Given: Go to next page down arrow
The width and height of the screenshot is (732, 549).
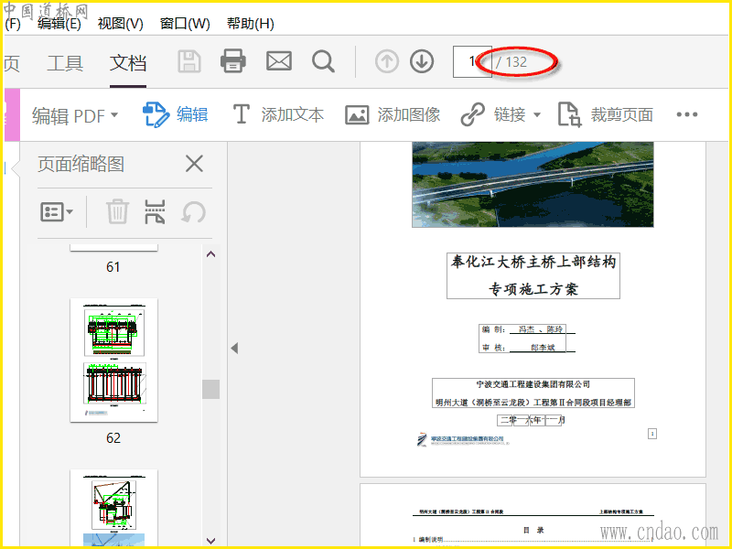Looking at the screenshot, I should (x=422, y=61).
